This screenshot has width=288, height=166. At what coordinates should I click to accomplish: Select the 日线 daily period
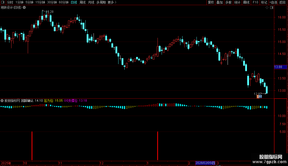pyautogui.click(x=74, y=2)
